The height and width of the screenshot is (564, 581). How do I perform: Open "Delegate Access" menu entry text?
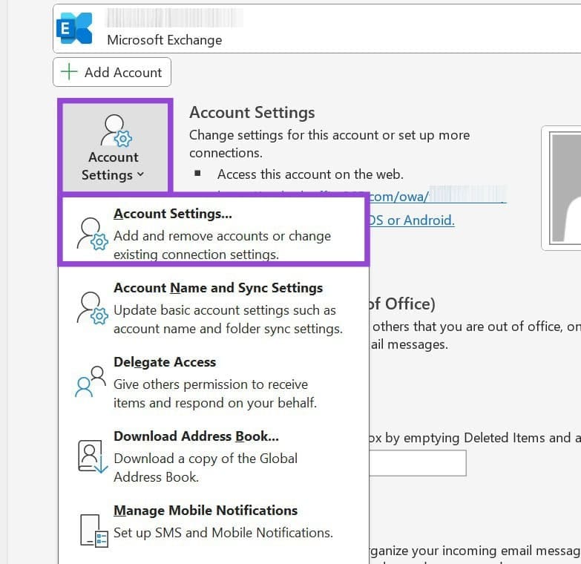pos(165,362)
